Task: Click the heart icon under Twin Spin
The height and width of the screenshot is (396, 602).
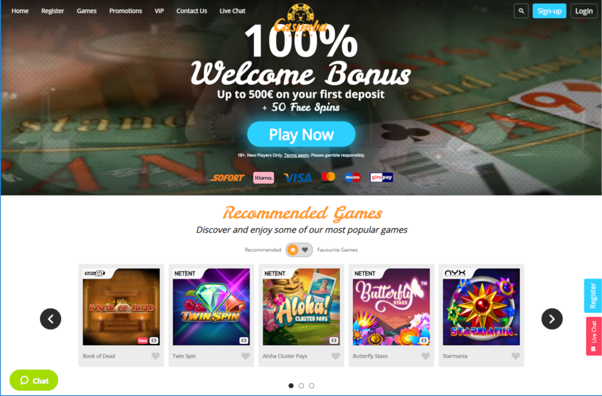Action: click(x=246, y=356)
